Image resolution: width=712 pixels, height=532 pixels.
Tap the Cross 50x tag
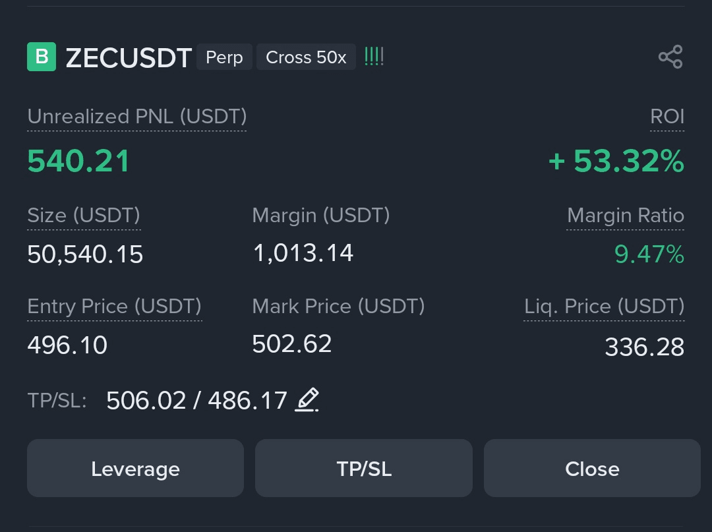click(306, 57)
